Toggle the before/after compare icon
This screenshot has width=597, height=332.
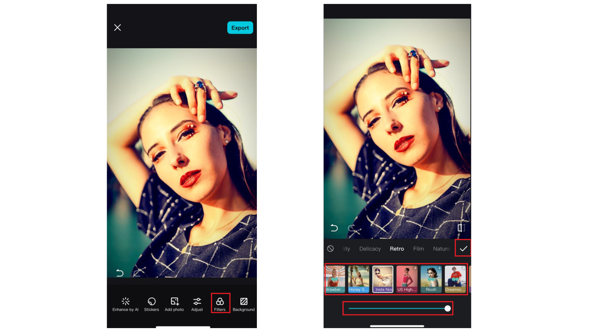(461, 228)
